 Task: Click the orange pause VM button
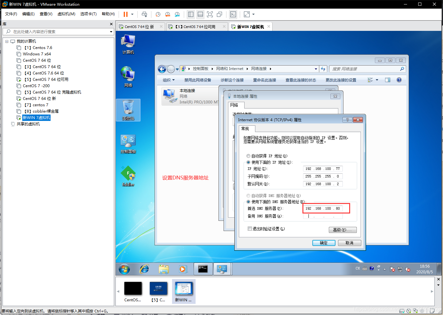(x=126, y=14)
